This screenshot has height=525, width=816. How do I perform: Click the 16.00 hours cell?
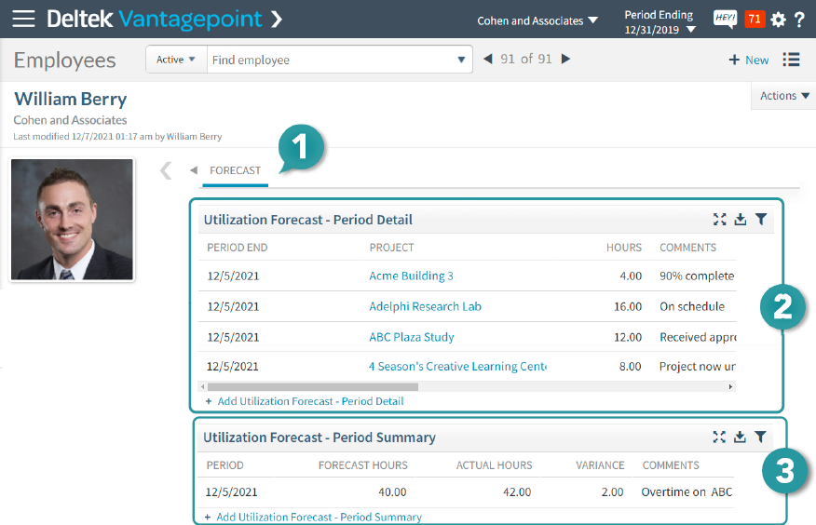[628, 306]
